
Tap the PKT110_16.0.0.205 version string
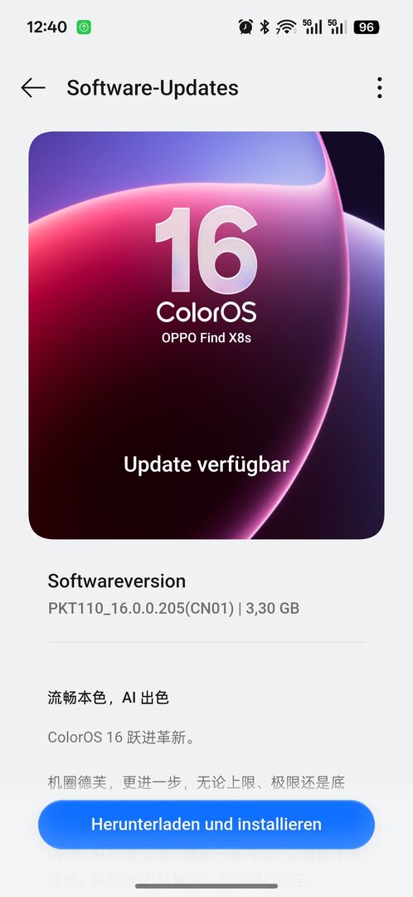pos(141,608)
